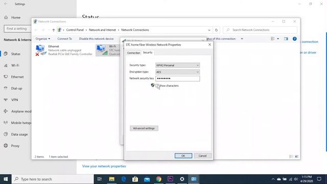Screen dimensions: 327x184
Task: Click the Network security key field
Action: pyautogui.click(x=177, y=78)
